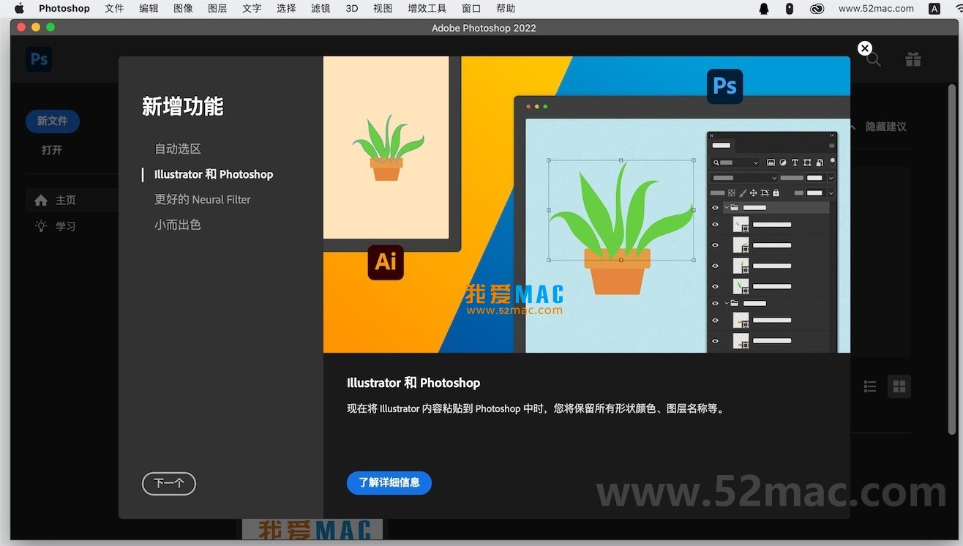
Task: Click the 打开 button
Action: point(52,150)
